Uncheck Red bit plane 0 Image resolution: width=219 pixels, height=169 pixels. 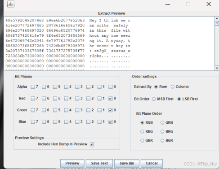(x=111, y=99)
